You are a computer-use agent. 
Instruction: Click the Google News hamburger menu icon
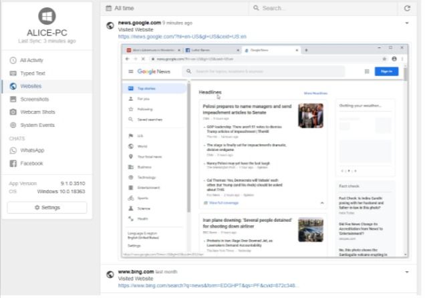[131, 71]
